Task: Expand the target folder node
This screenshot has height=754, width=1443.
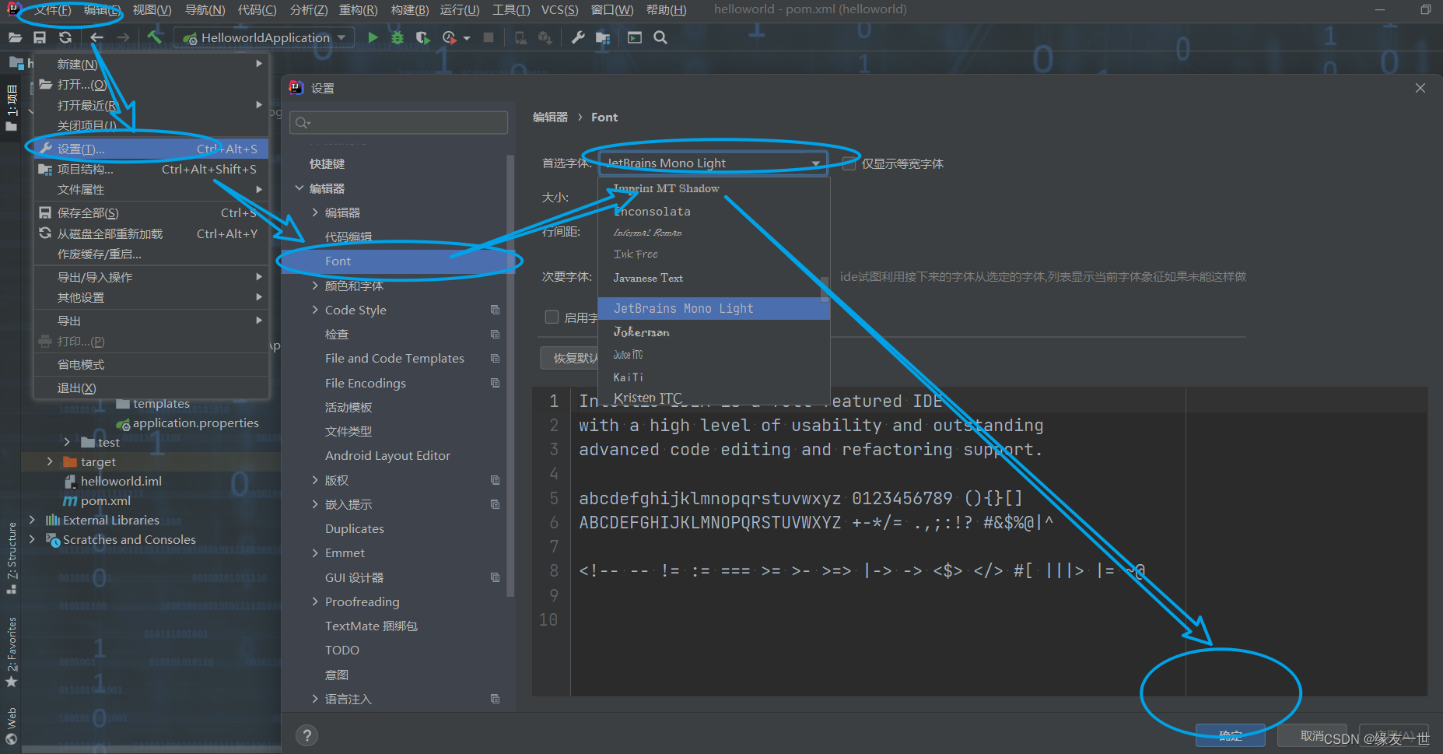Action: (x=50, y=461)
